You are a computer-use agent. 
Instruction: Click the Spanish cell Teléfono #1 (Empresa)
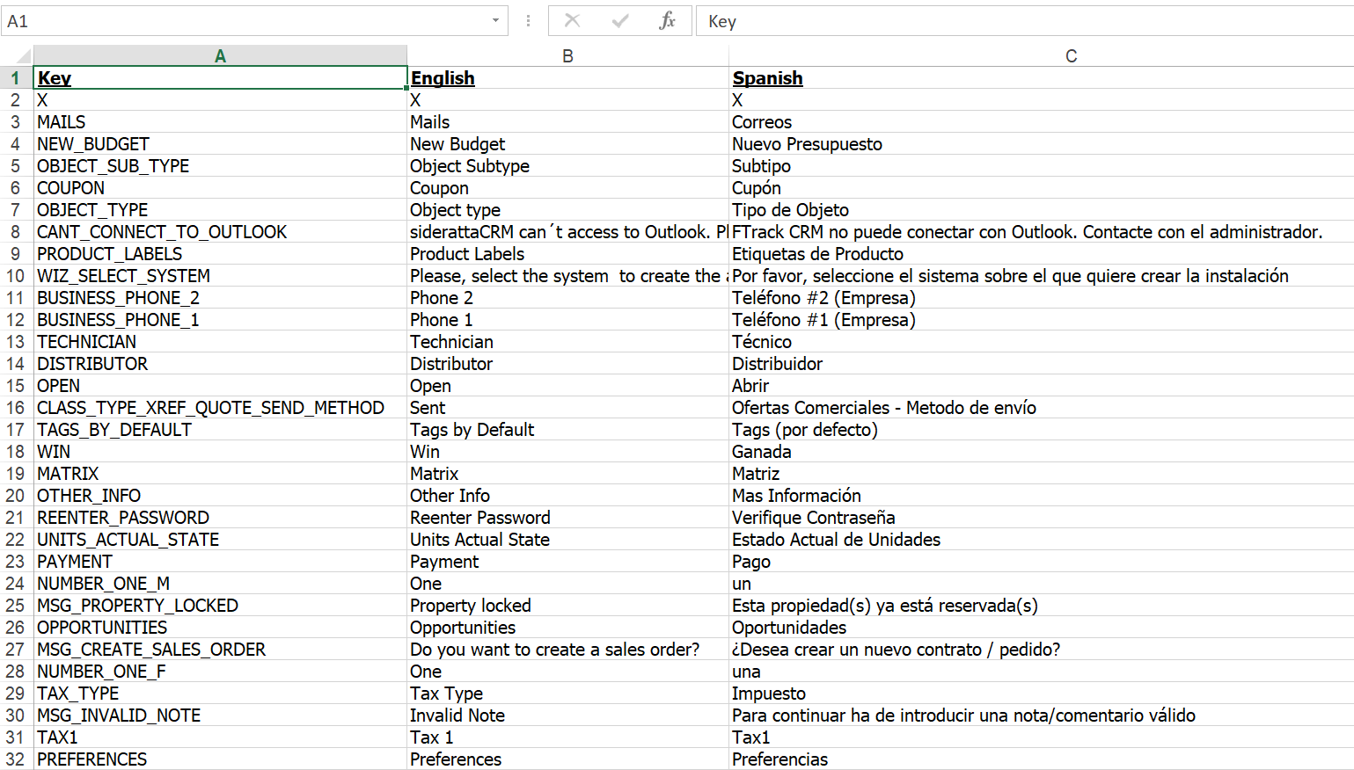[x=1042, y=320]
